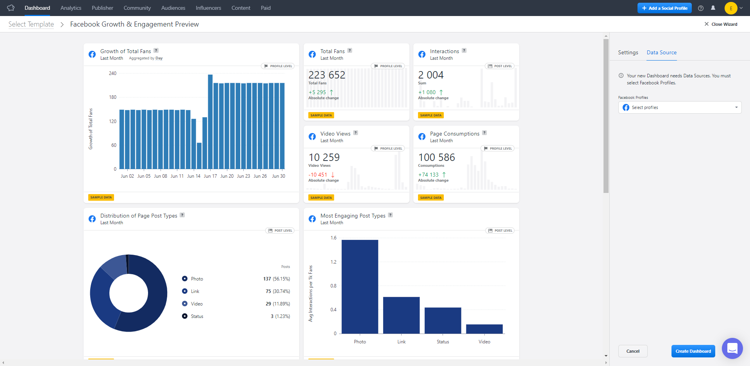750x366 pixels.
Task: Click the Create Dashboard button
Action: click(x=693, y=351)
